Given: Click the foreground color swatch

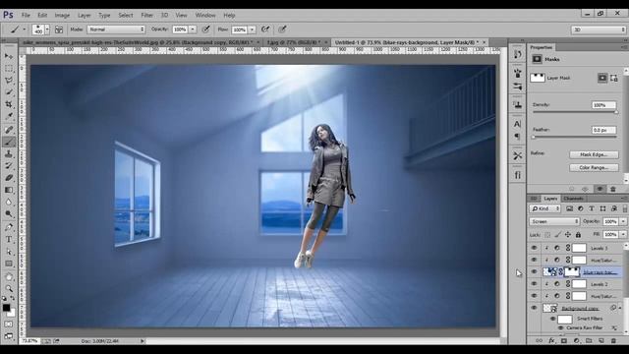Looking at the screenshot, I should (x=7, y=308).
